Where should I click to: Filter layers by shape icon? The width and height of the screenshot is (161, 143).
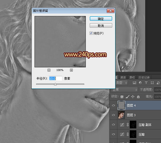[152, 83]
